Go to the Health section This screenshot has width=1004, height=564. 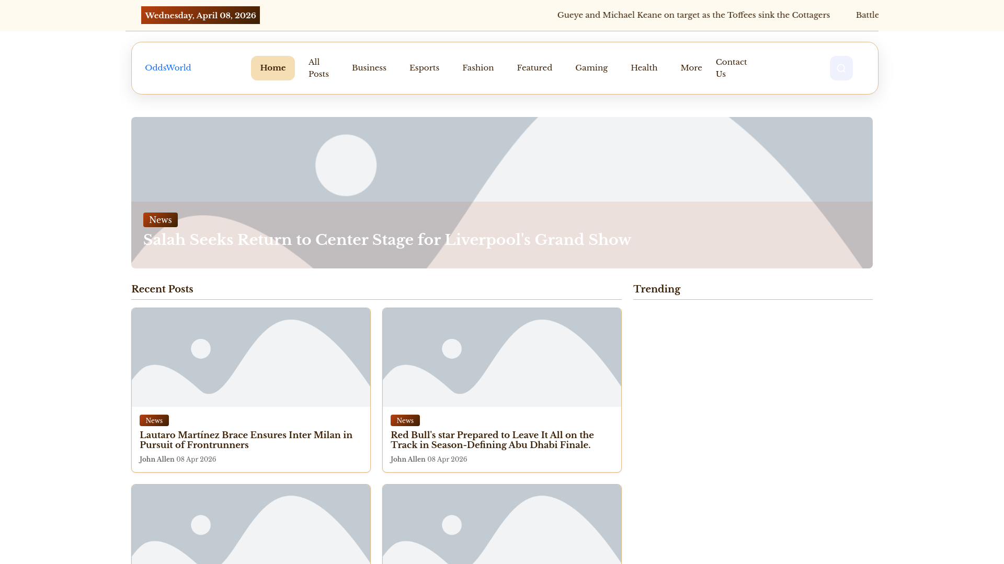point(644,68)
